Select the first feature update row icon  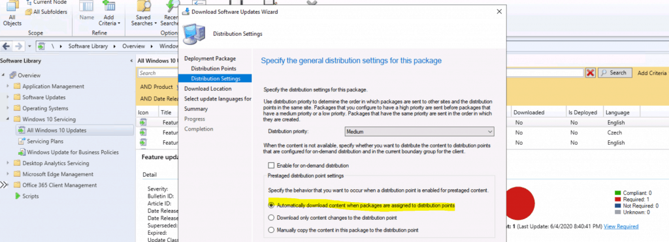click(x=142, y=122)
